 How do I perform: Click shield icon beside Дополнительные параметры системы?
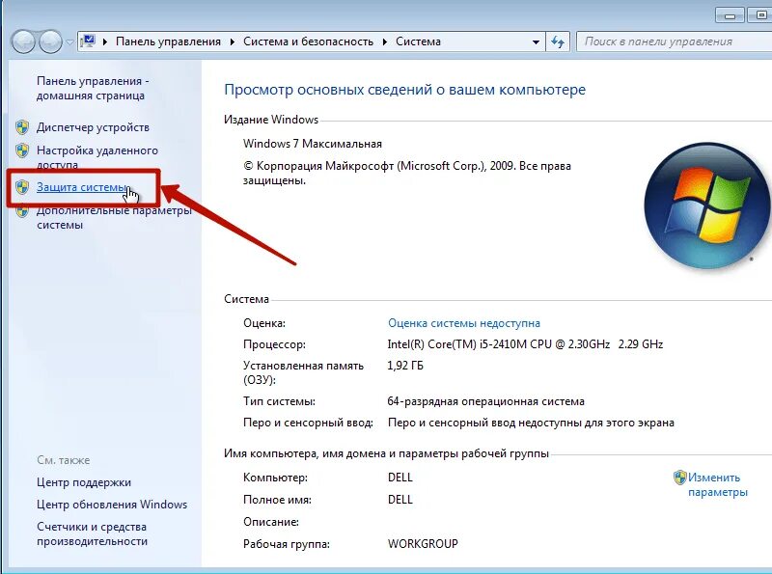point(22,211)
